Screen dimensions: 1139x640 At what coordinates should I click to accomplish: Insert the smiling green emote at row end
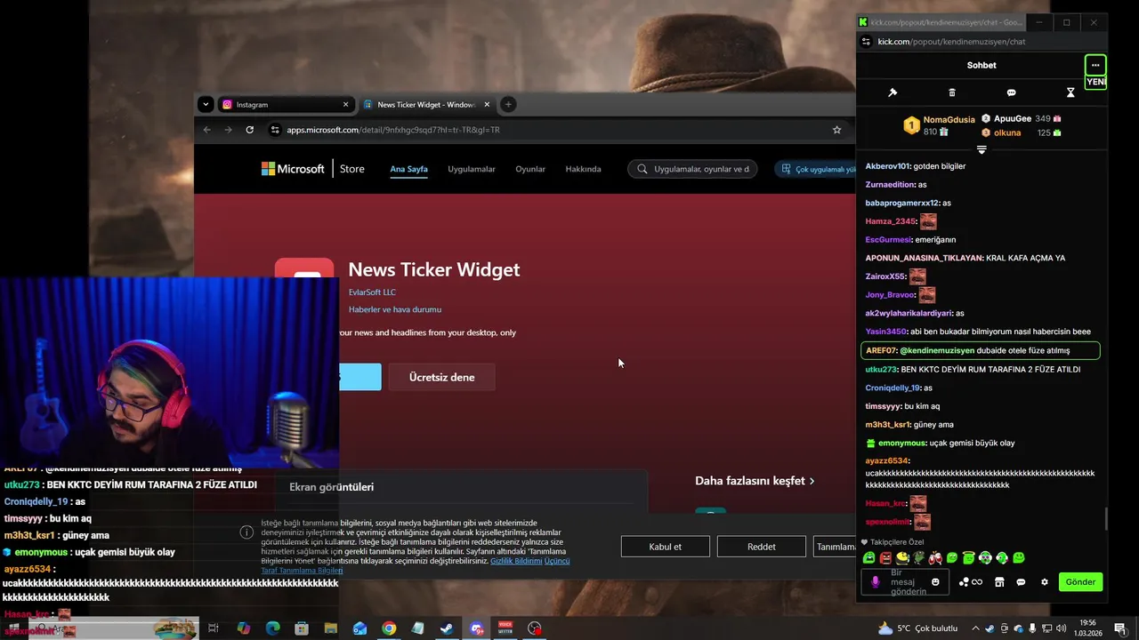1019,558
